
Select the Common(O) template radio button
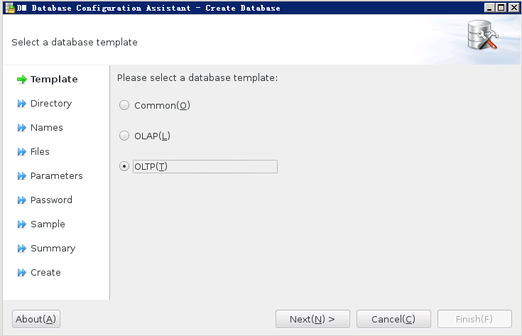124,105
